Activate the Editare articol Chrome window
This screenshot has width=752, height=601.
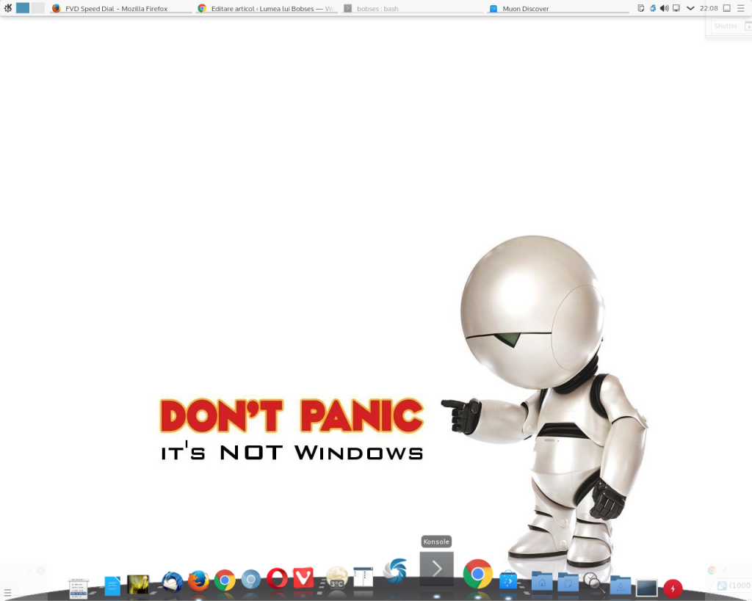coord(267,9)
